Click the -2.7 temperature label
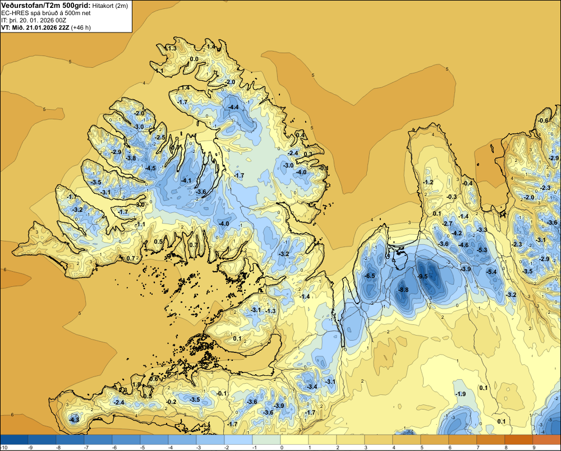561x451 pixels. 448,224
